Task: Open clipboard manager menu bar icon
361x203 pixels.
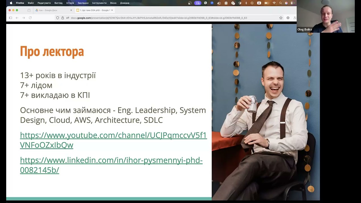Action: [226, 3]
